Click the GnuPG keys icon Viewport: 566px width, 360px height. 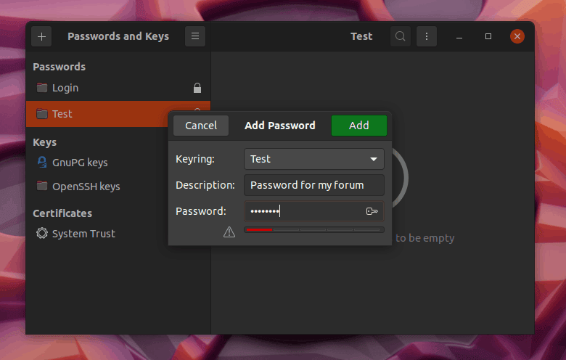(x=42, y=163)
